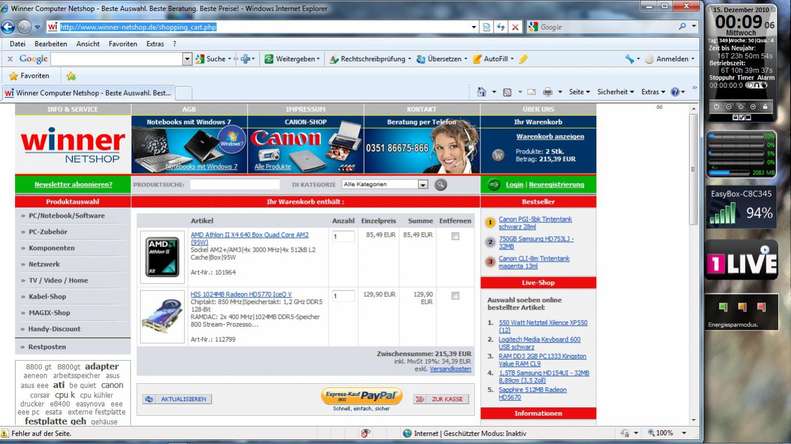791x444 pixels.
Task: Open the zoom level 100% dropdown
Action: (x=684, y=433)
